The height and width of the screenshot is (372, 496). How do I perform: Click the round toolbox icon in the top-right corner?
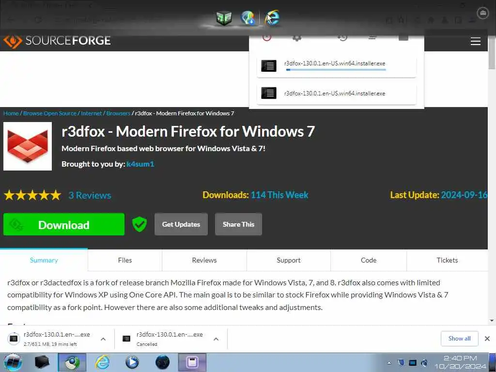(483, 13)
